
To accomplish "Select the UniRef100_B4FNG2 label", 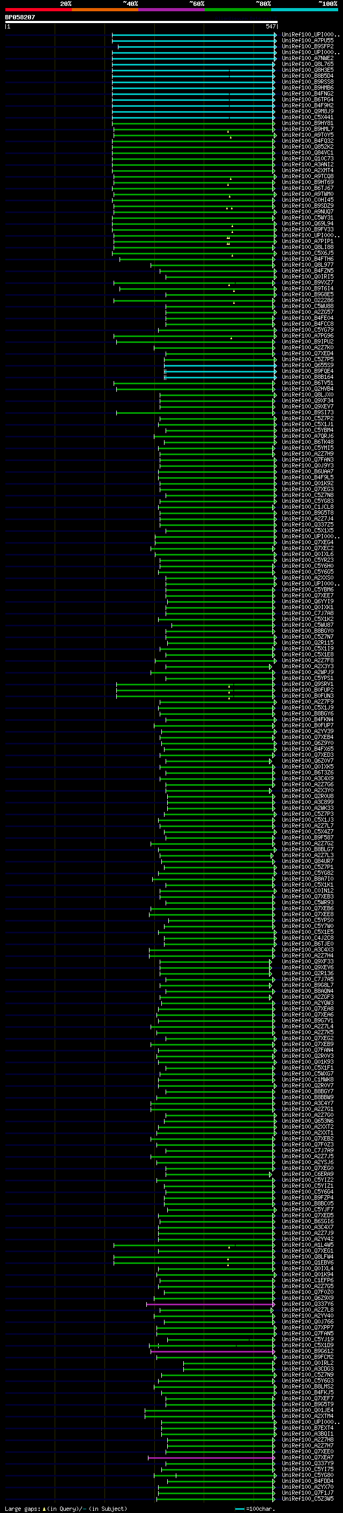I will point(307,94).
